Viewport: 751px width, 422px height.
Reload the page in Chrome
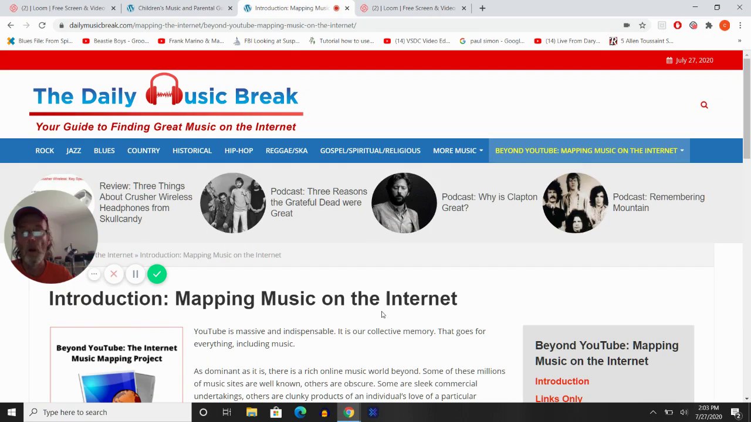tap(42, 25)
